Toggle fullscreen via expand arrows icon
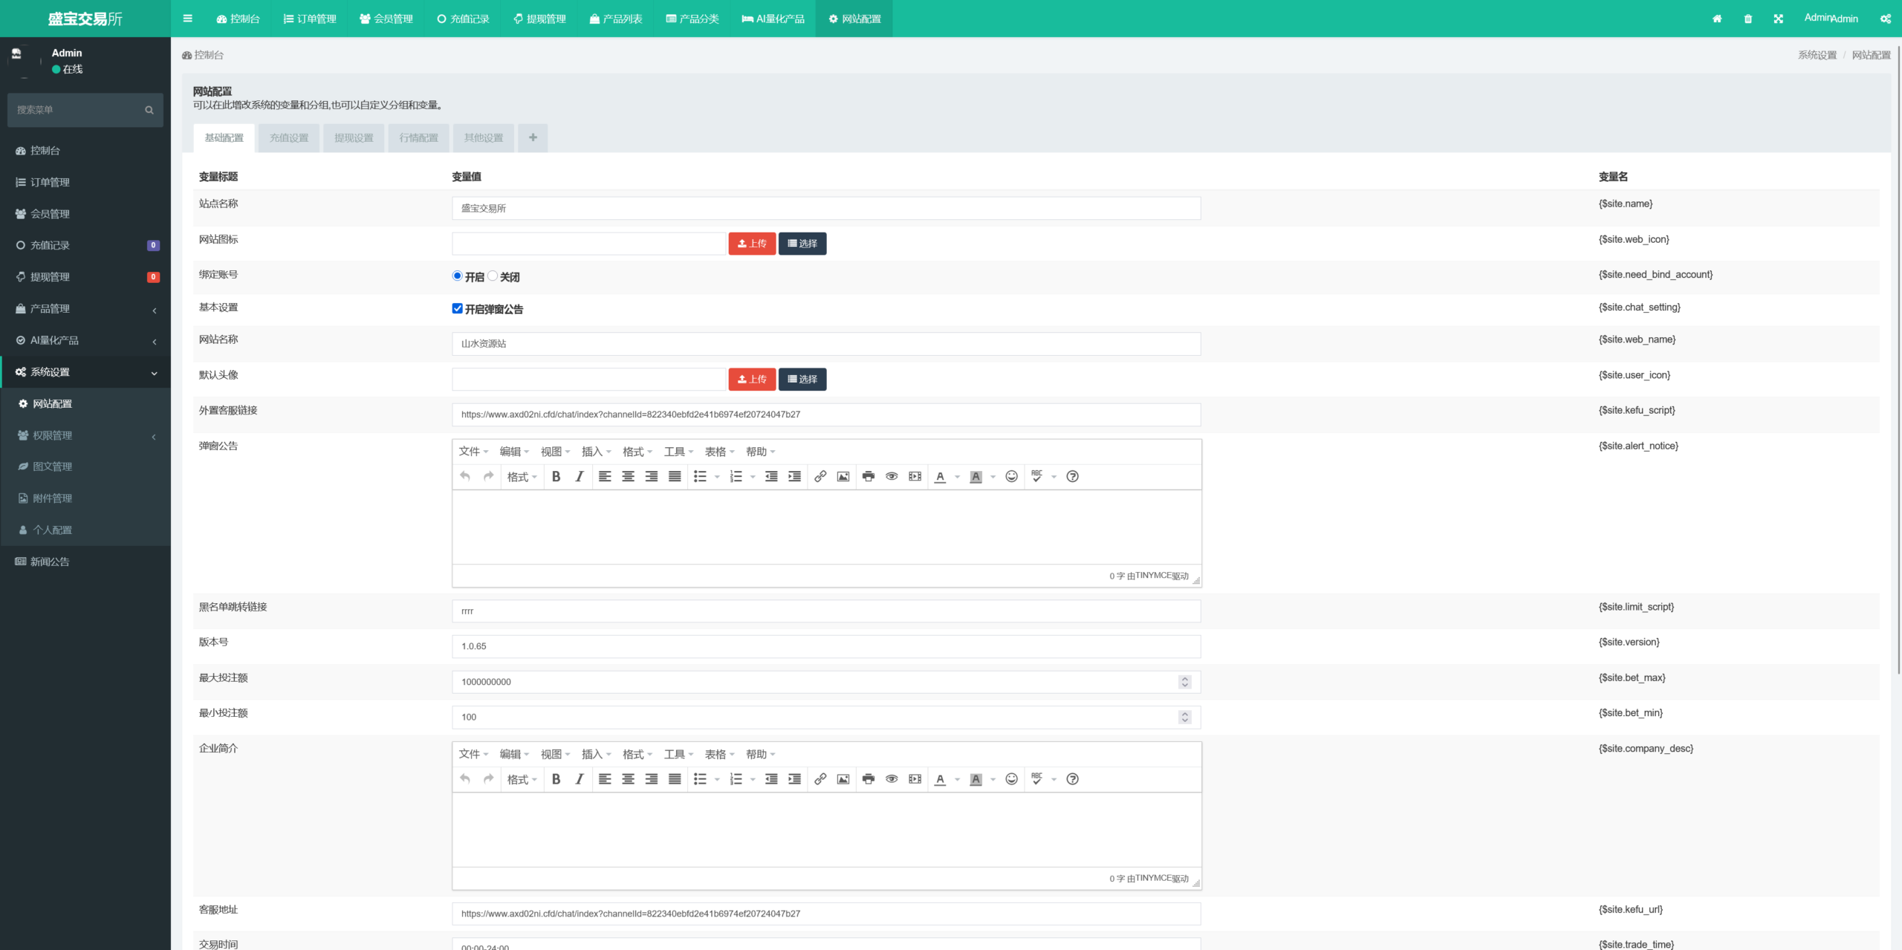The height and width of the screenshot is (950, 1902). point(1778,19)
